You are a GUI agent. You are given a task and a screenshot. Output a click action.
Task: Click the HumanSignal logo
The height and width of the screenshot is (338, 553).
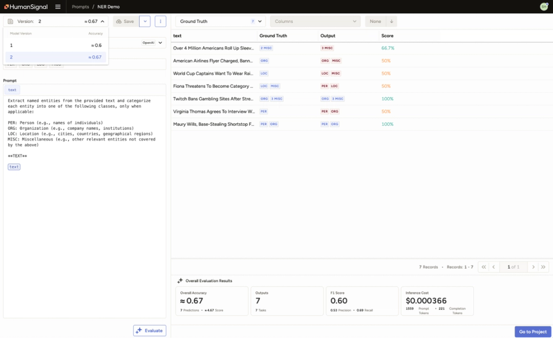(x=25, y=7)
